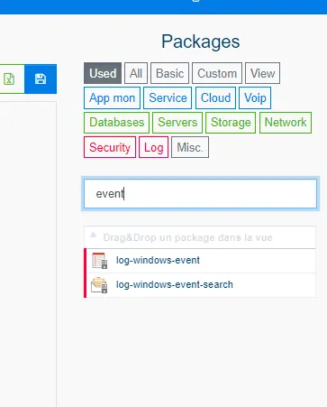Show Databases packages
The image size is (327, 407).
[x=116, y=123]
